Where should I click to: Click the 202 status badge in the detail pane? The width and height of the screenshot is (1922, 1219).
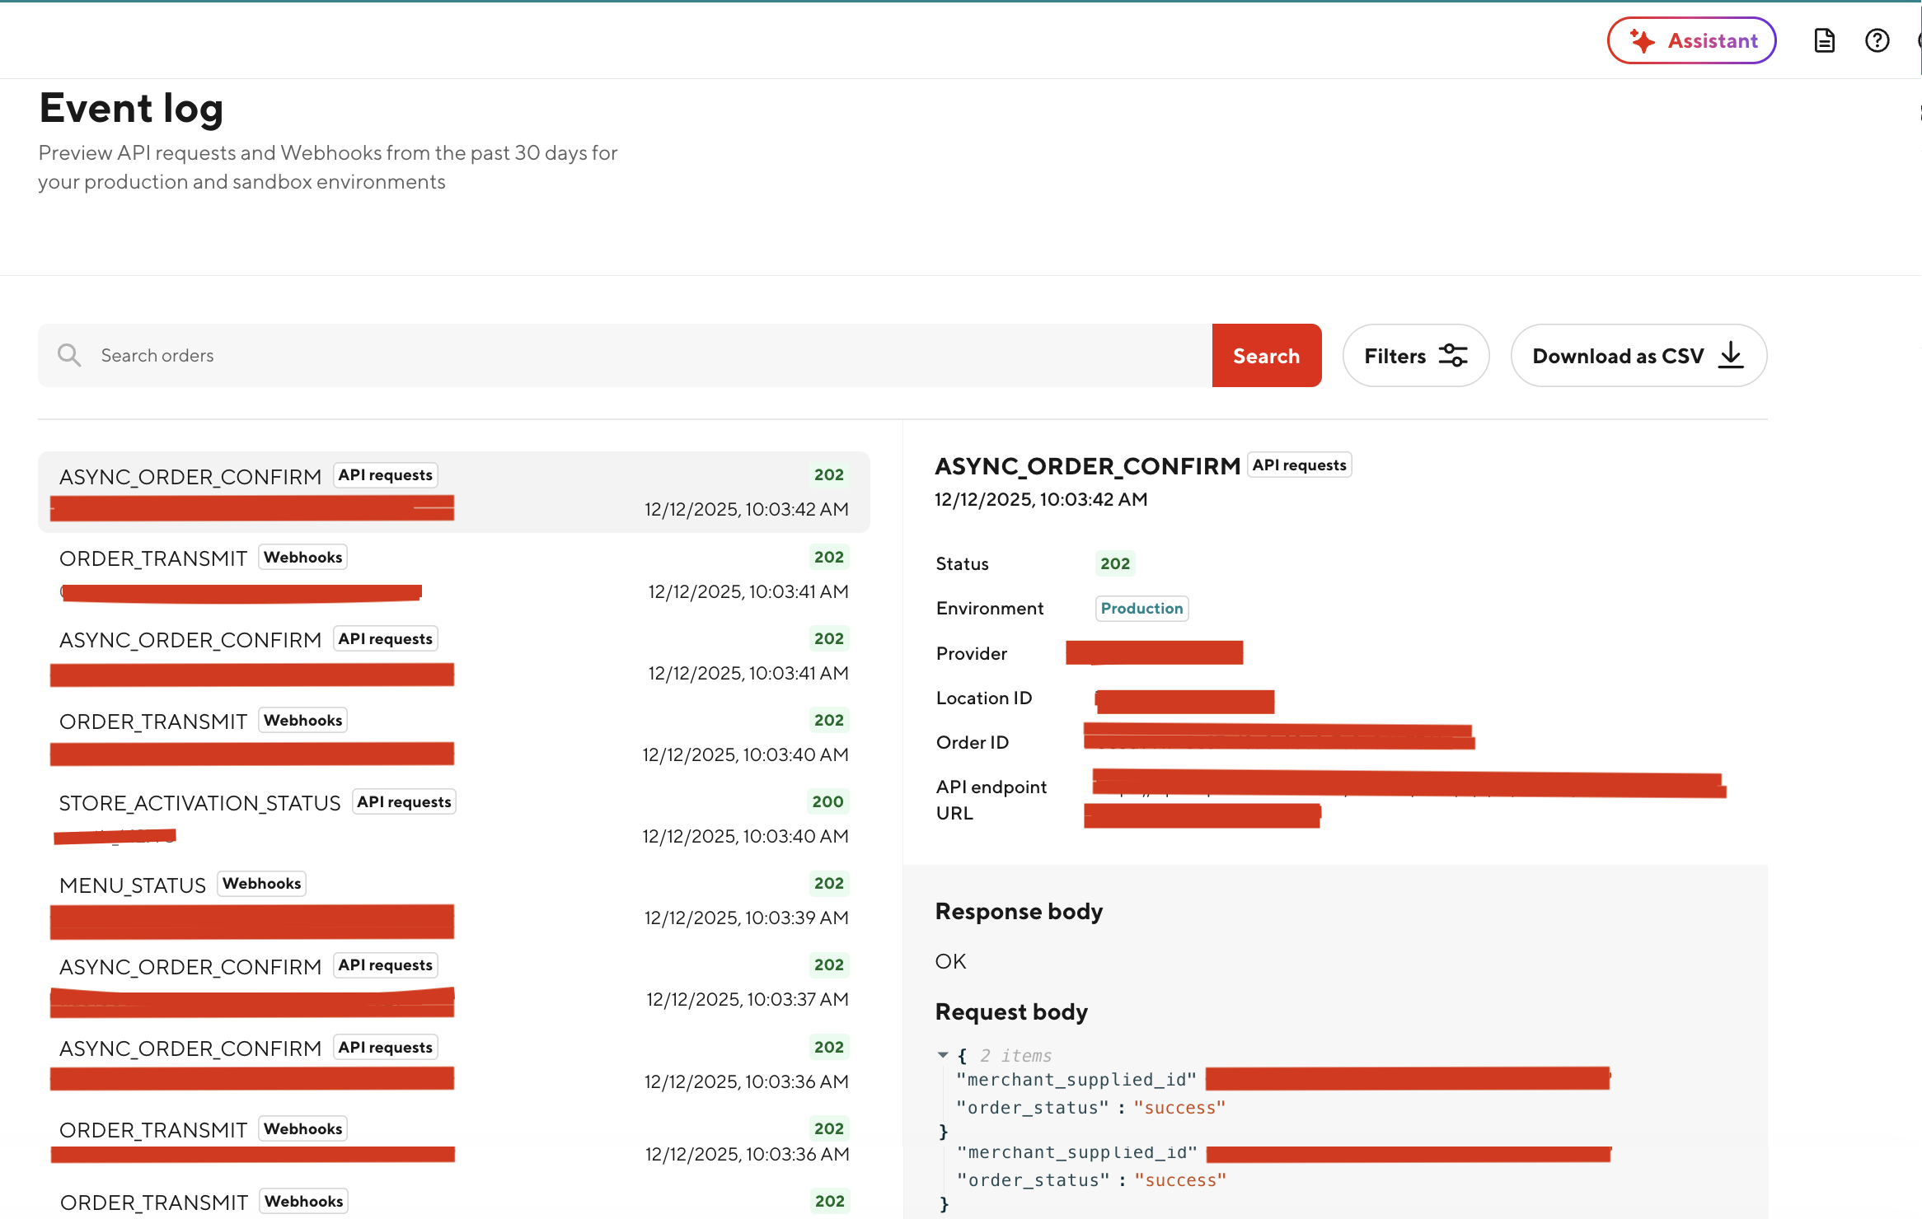pyautogui.click(x=1115, y=563)
